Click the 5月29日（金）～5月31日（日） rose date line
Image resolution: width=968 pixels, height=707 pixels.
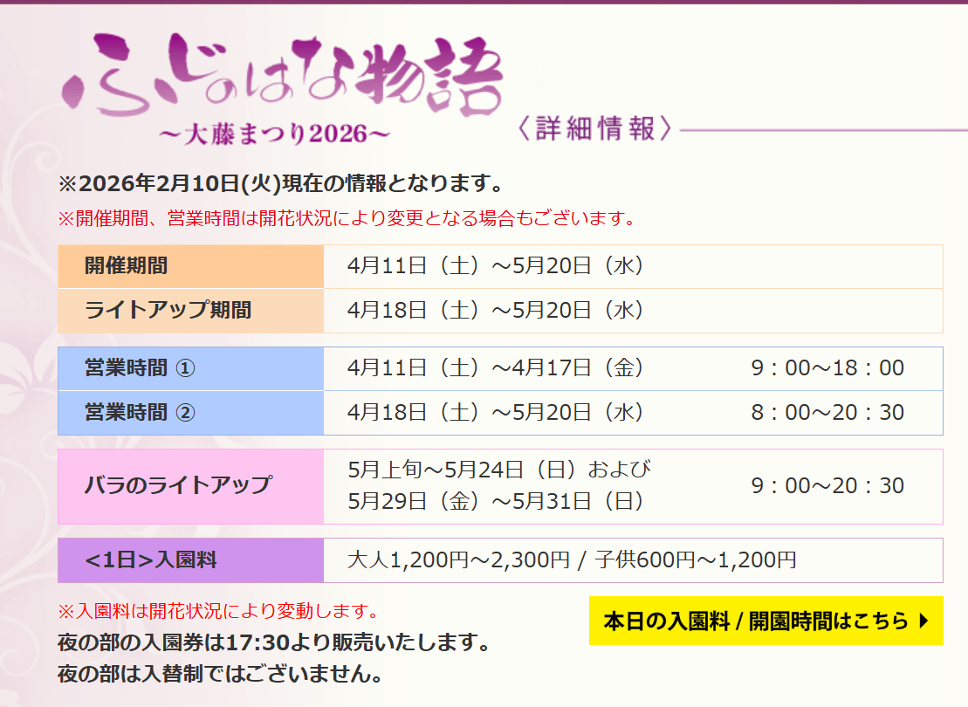click(496, 502)
